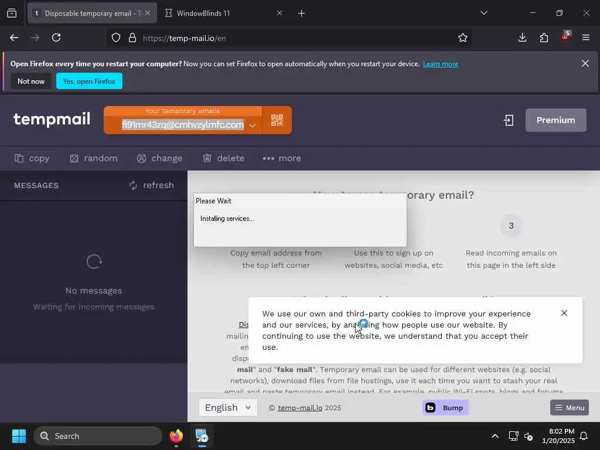Open the more options menu
This screenshot has width=600, height=450.
coord(282,158)
